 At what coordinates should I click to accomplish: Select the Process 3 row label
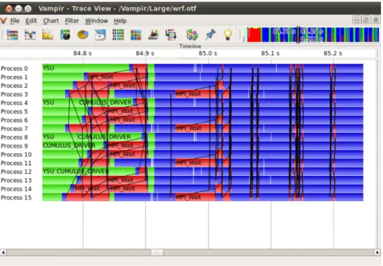[x=14, y=94]
